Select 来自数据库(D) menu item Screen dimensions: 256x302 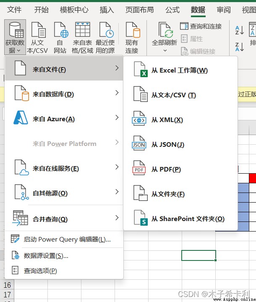point(64,94)
